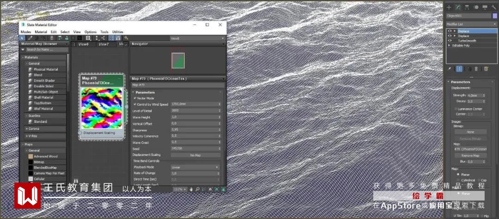This screenshot has height=219, width=499.
Task: Click the Map #79 name field
Action: click(x=177, y=85)
